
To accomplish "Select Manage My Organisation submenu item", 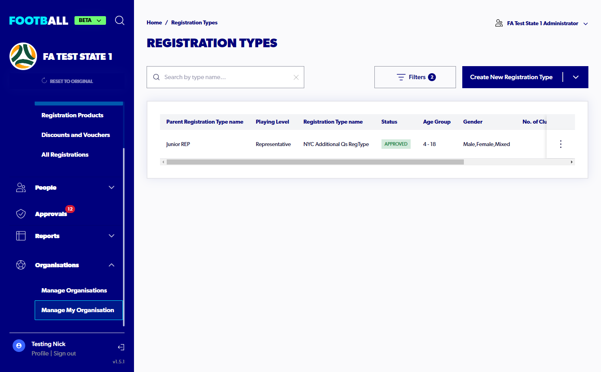I will [78, 310].
